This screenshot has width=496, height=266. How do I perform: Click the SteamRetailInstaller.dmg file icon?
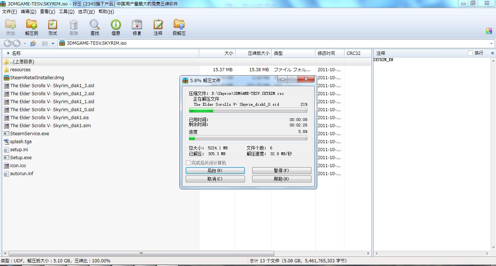pos(7,77)
